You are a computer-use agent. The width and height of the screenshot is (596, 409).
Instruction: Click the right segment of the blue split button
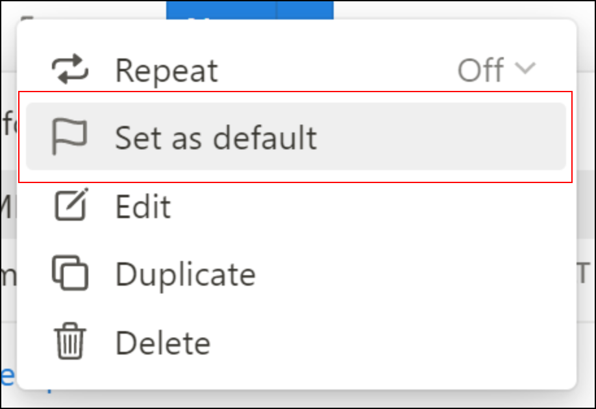[x=306, y=10]
